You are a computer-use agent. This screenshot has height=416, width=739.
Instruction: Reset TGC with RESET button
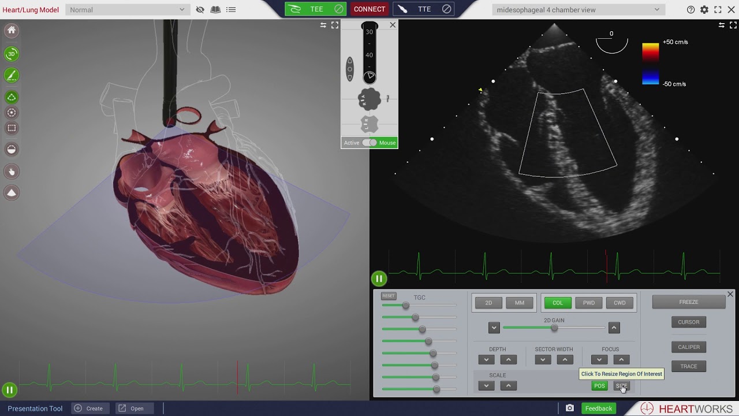pos(389,296)
